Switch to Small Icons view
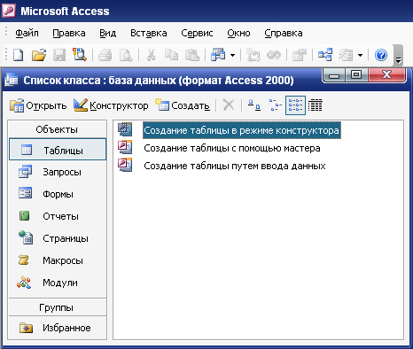Image resolution: width=413 pixels, height=349 pixels. tap(275, 105)
